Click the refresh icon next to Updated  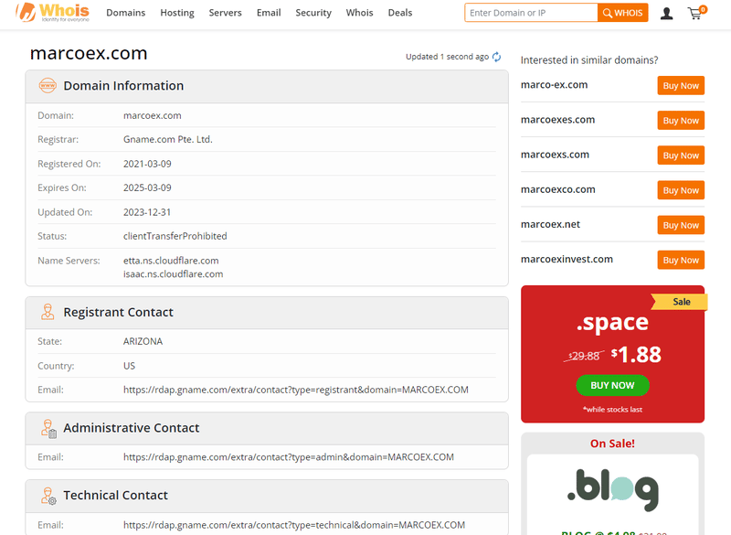(x=497, y=57)
